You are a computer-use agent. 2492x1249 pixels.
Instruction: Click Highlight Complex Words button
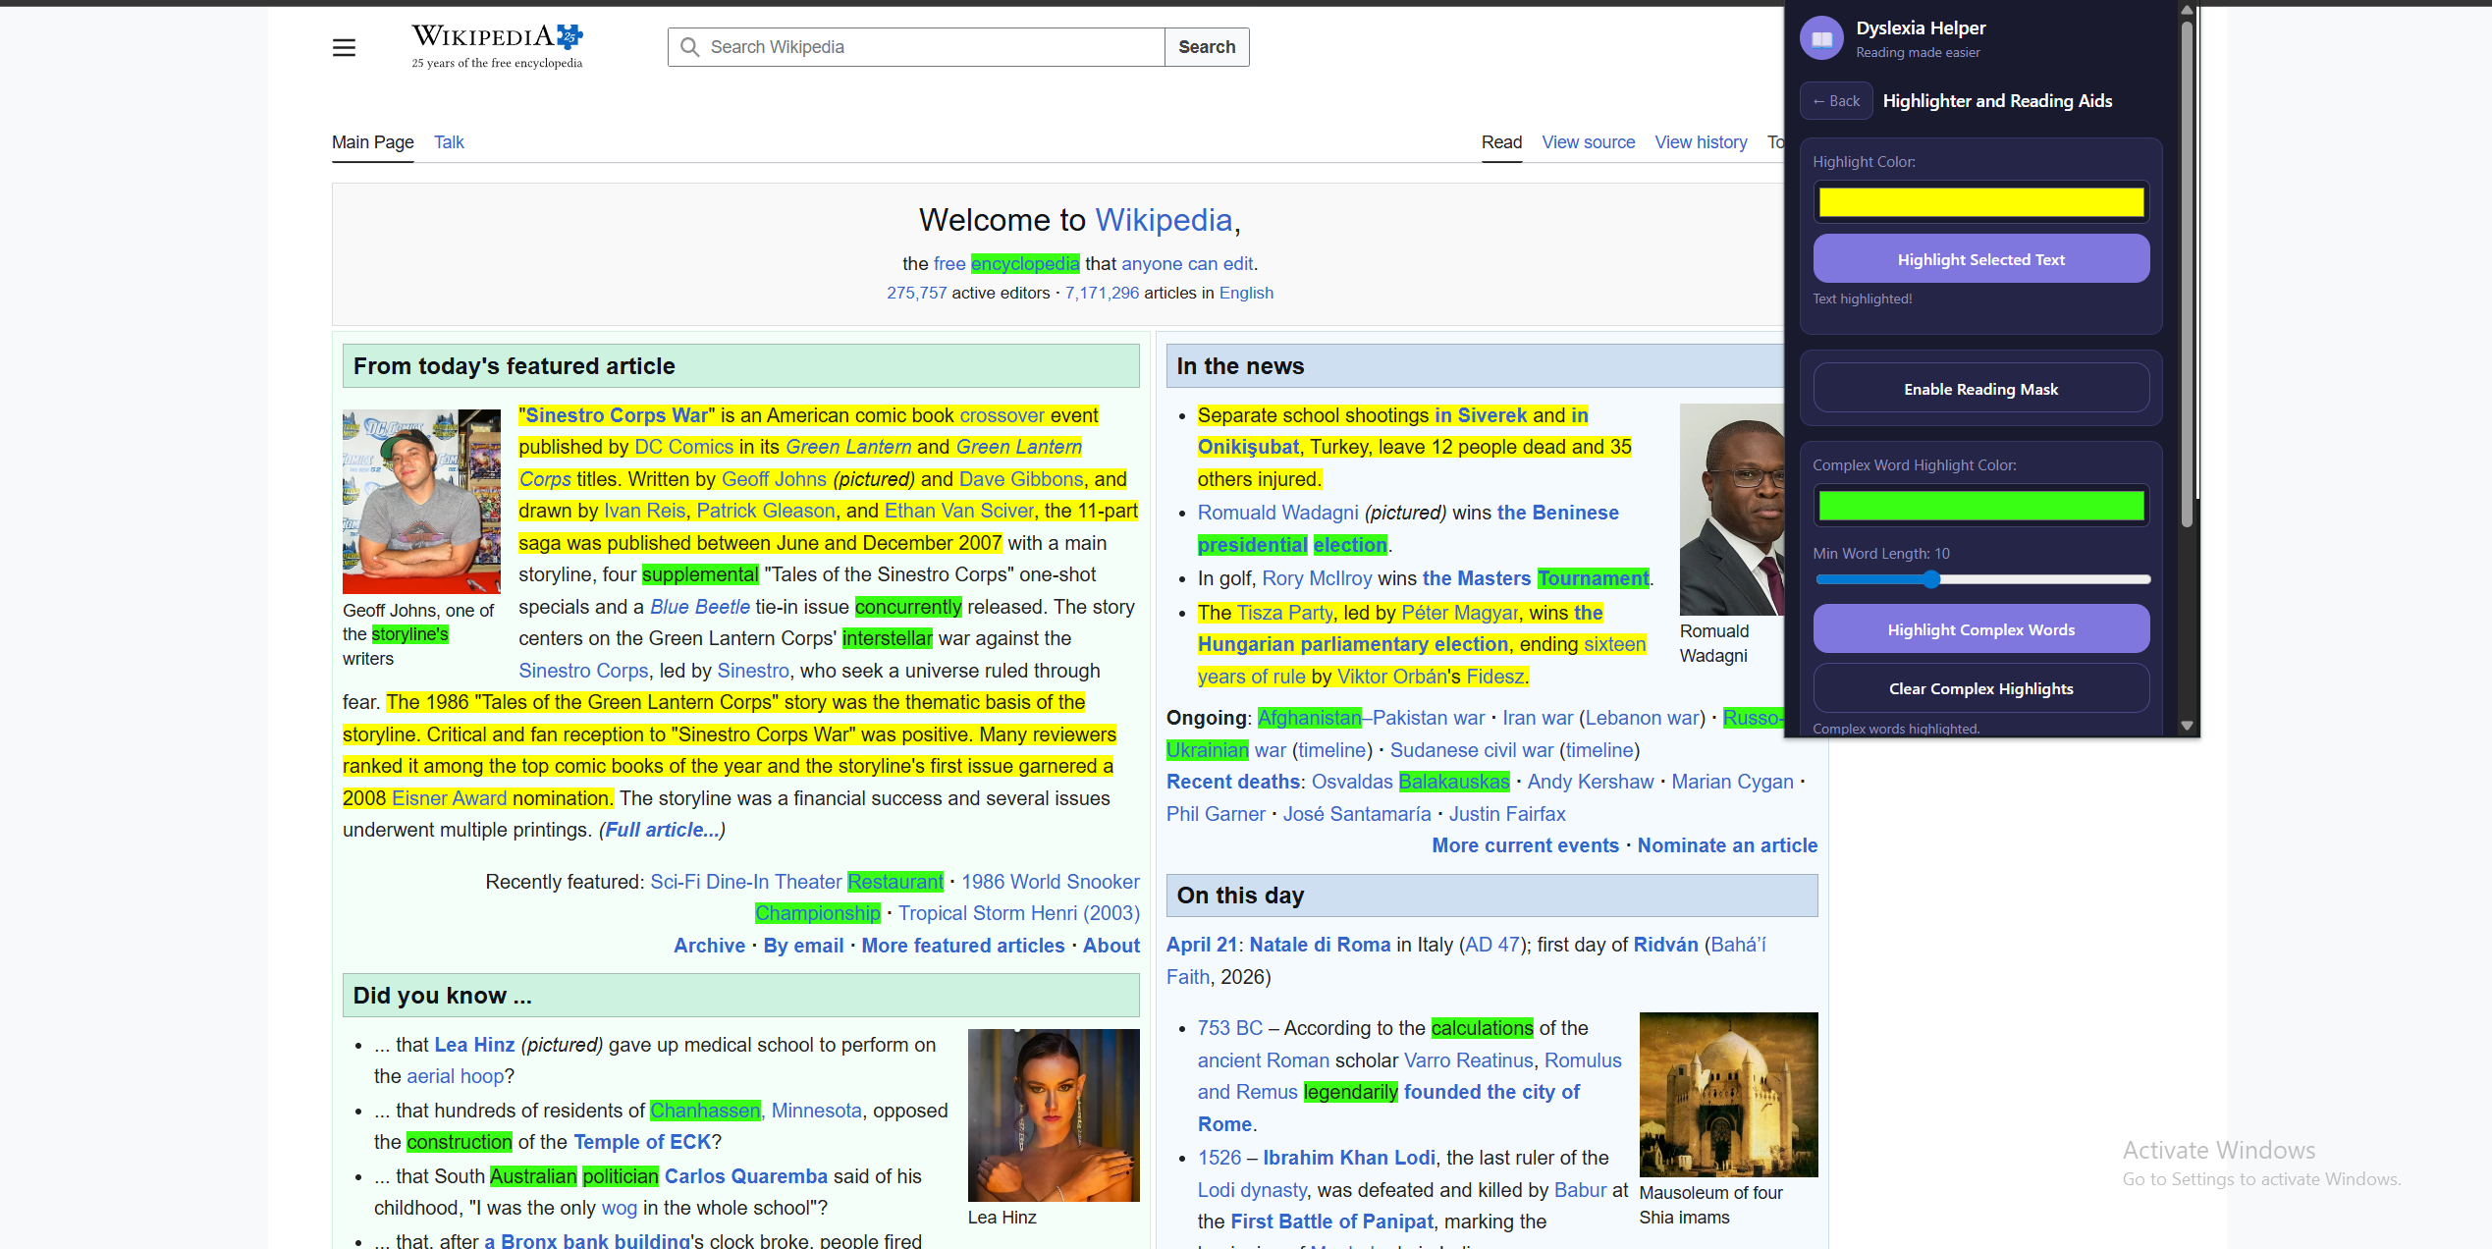[1981, 629]
